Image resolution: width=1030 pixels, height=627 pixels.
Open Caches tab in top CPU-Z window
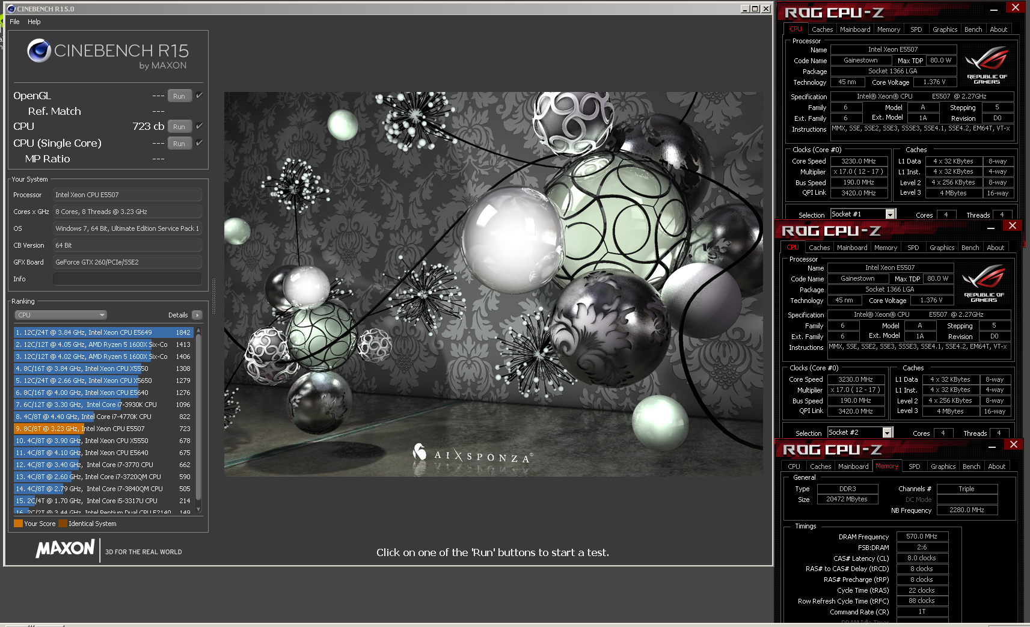point(822,29)
